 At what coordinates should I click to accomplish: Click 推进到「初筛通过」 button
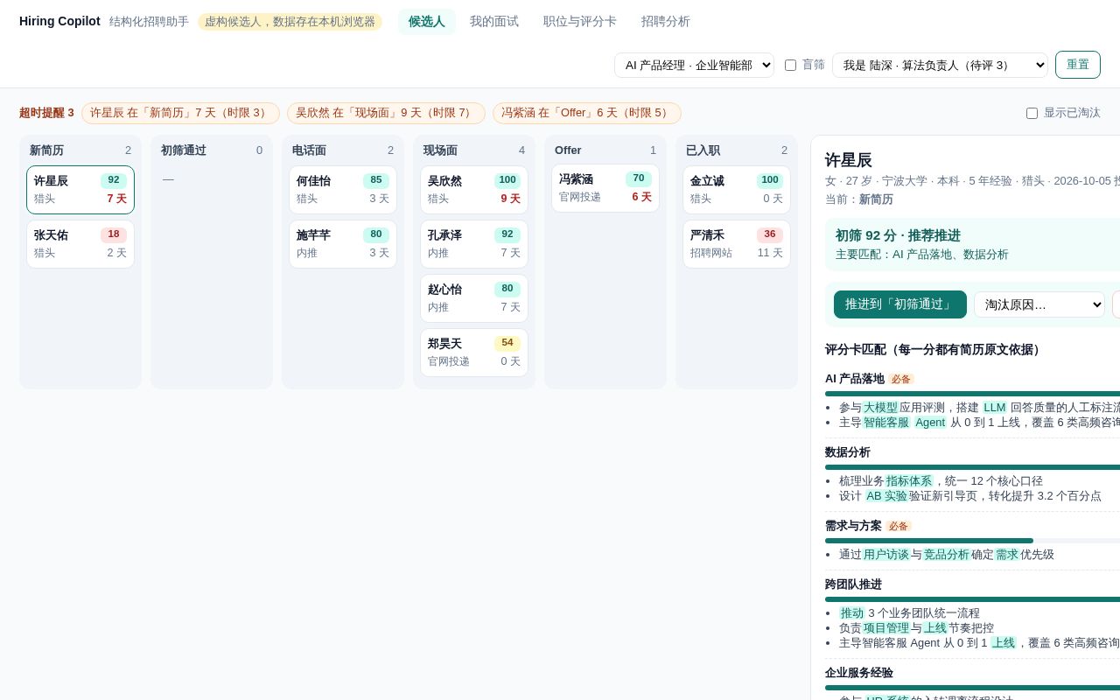900,304
